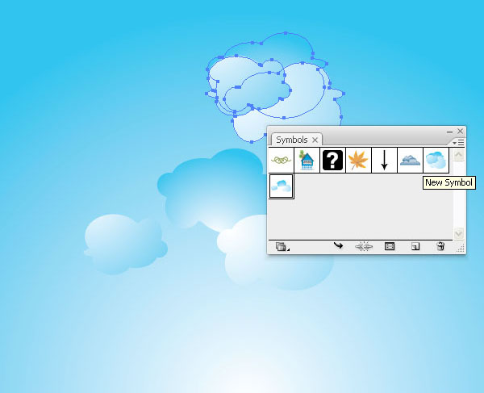This screenshot has width=484, height=393.
Task: Select the orange maple leaf symbol
Action: pos(358,160)
